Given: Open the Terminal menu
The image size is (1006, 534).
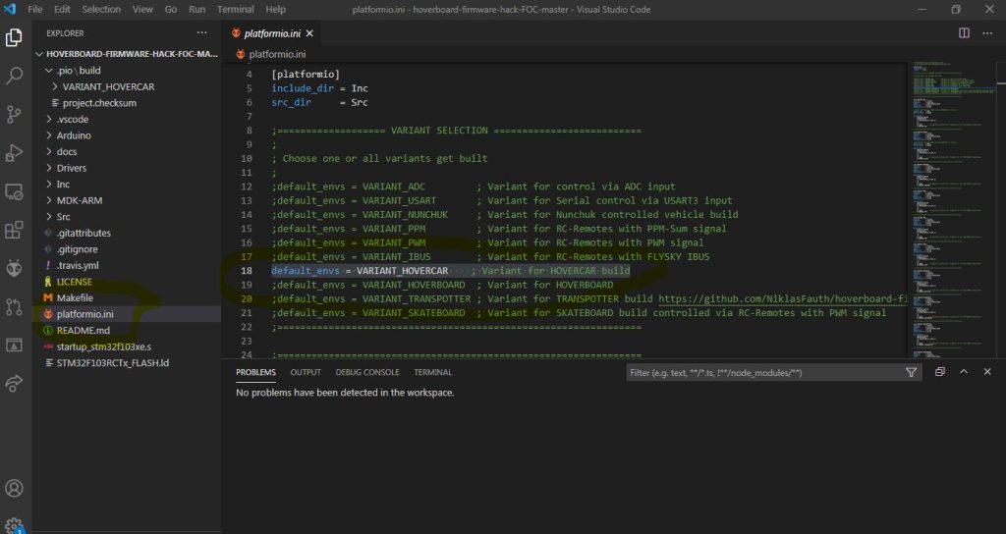Looking at the screenshot, I should pyautogui.click(x=235, y=9).
